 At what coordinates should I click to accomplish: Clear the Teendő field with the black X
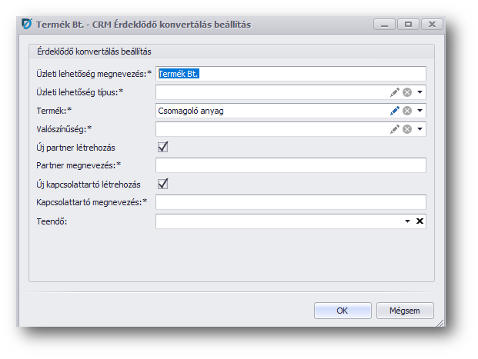(420, 221)
